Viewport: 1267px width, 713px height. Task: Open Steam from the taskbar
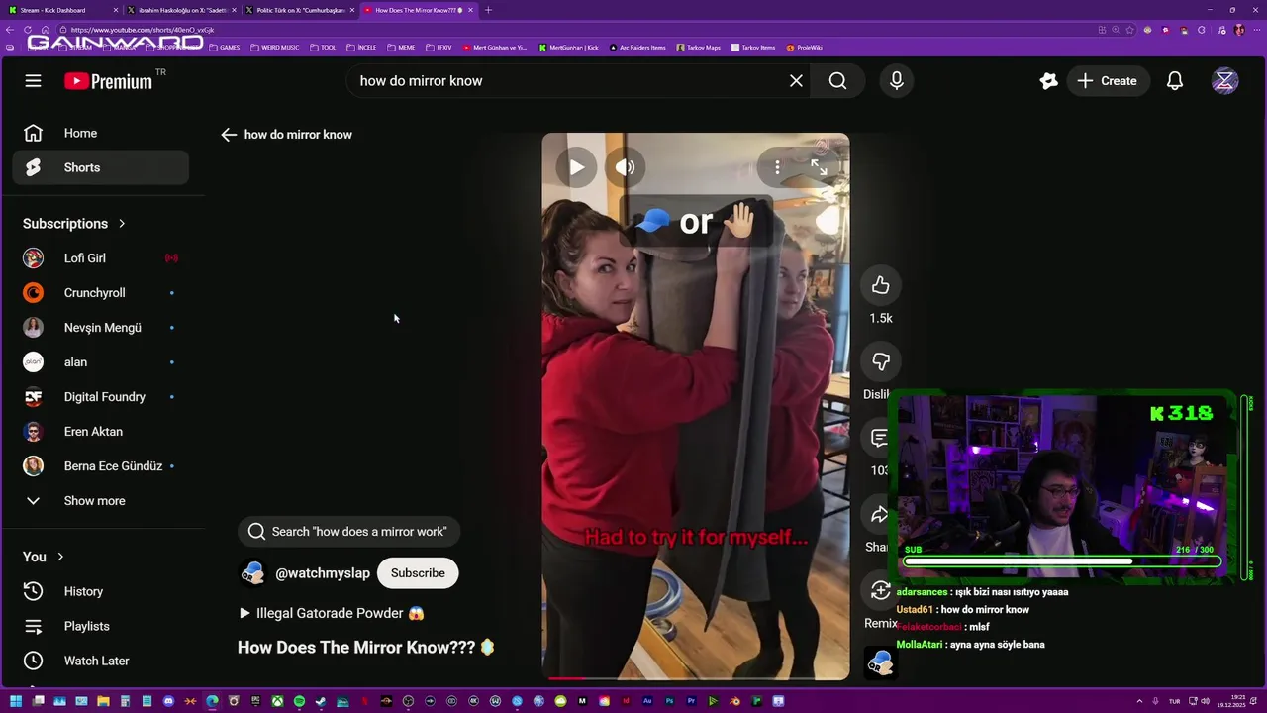[x=321, y=701]
